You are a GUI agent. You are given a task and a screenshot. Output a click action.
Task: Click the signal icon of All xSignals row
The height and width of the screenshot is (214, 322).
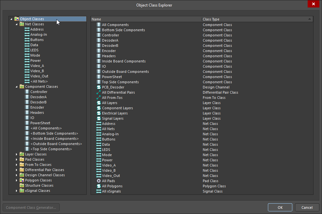98,191
